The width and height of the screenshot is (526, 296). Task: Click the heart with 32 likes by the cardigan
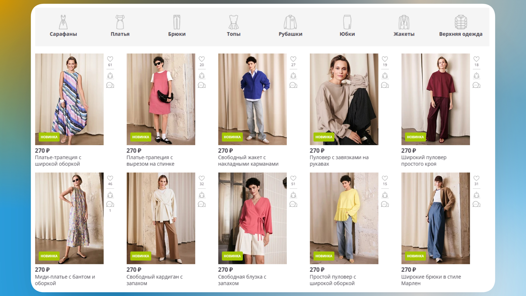pos(202,178)
